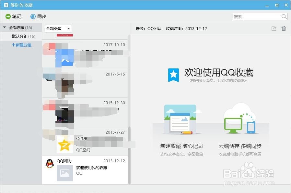Click the blue sync icon

[33, 16]
